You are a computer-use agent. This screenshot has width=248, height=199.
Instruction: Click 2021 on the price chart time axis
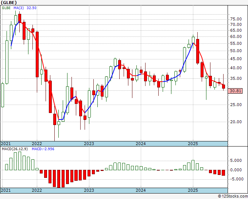click(6, 144)
